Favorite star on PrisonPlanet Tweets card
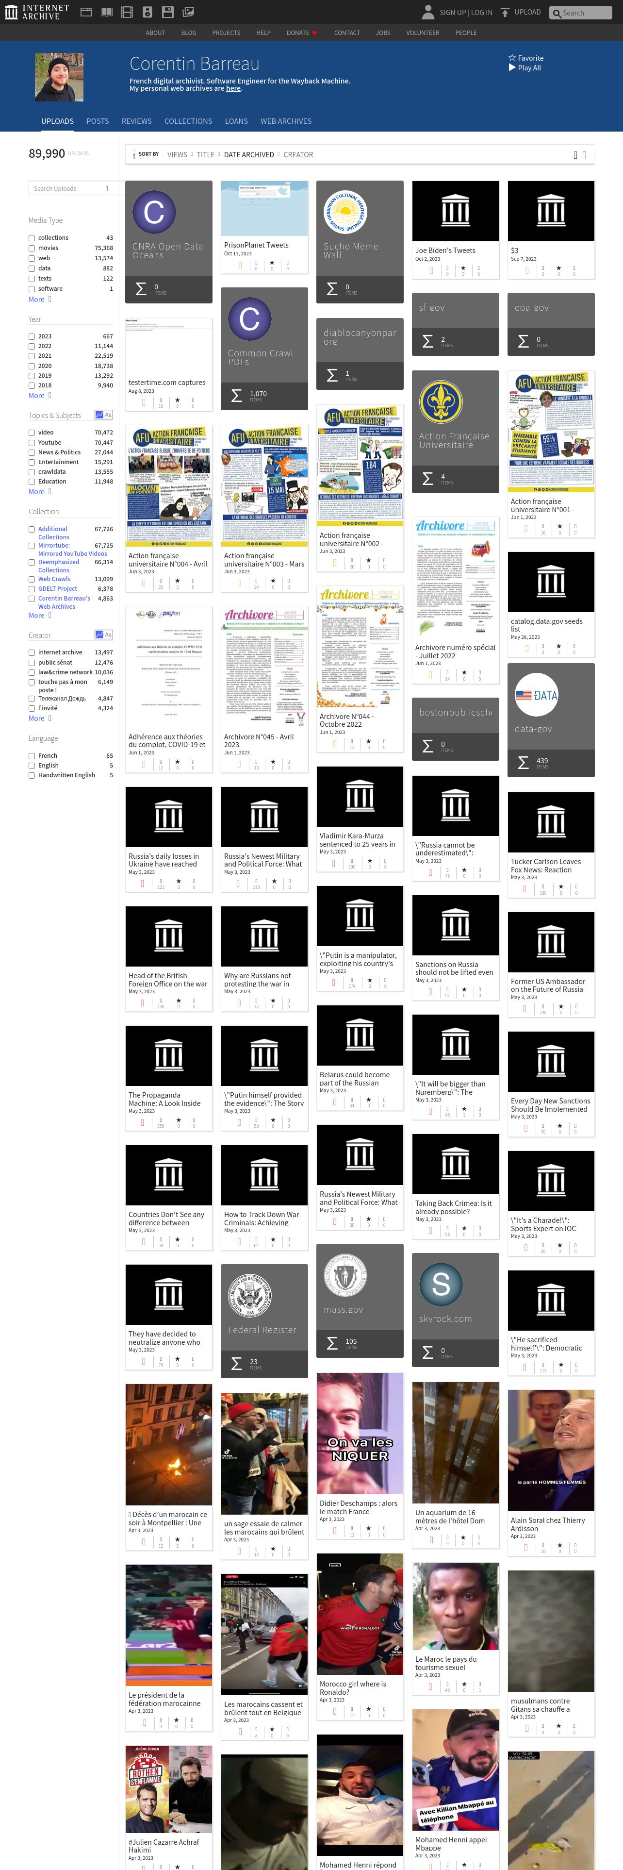This screenshot has width=623, height=1870. 272,263
